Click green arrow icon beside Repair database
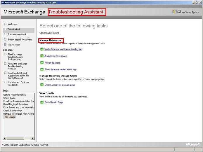The height and width of the screenshot is (152, 203). click(x=42, y=63)
